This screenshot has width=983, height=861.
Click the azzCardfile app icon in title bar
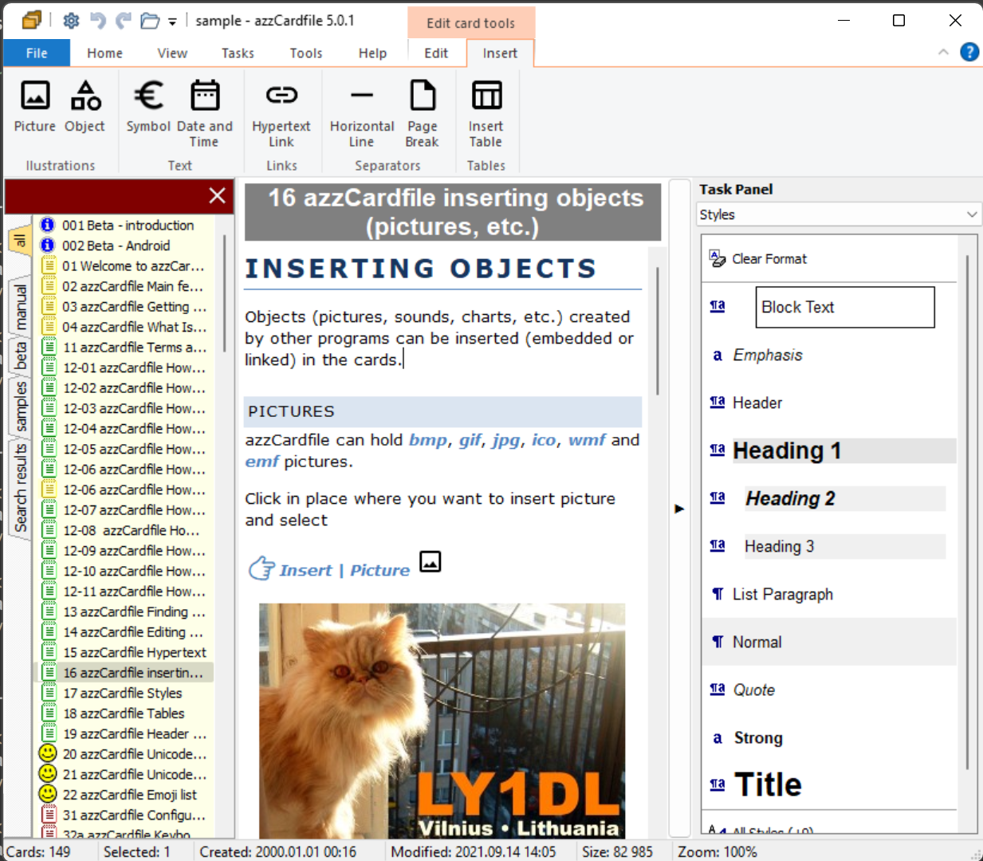click(x=32, y=21)
